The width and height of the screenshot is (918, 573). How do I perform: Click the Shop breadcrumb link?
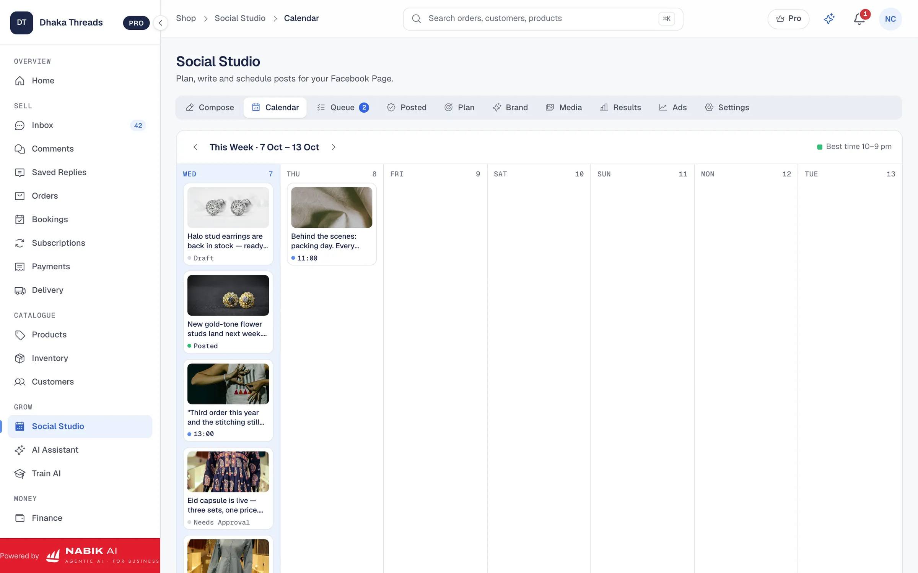pyautogui.click(x=186, y=18)
